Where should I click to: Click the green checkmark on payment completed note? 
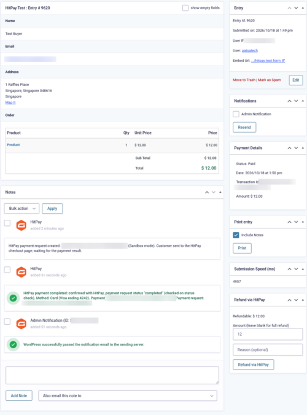point(14,298)
